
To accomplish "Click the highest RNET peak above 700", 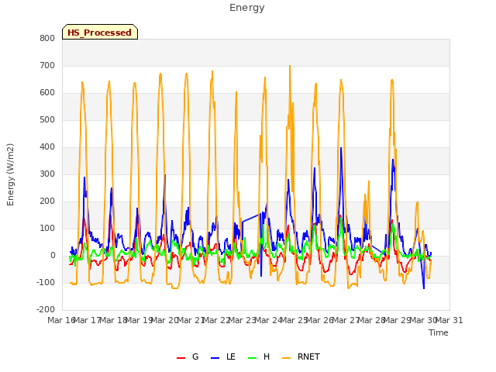I will pyautogui.click(x=290, y=66).
